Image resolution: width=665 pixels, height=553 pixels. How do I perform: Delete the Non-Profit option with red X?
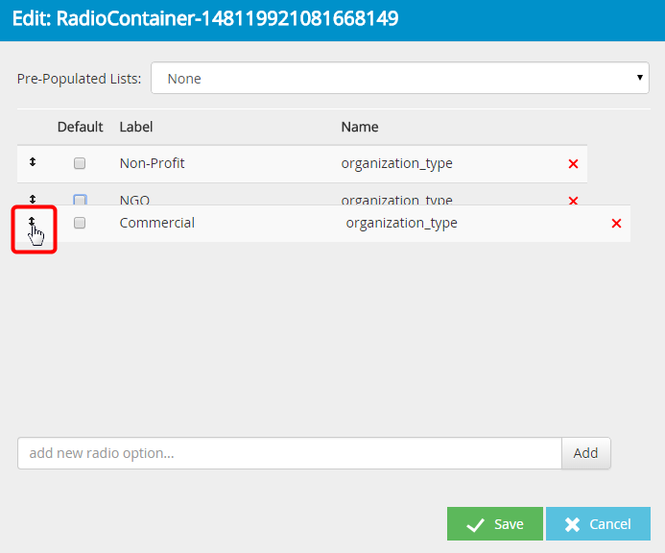[x=573, y=164]
